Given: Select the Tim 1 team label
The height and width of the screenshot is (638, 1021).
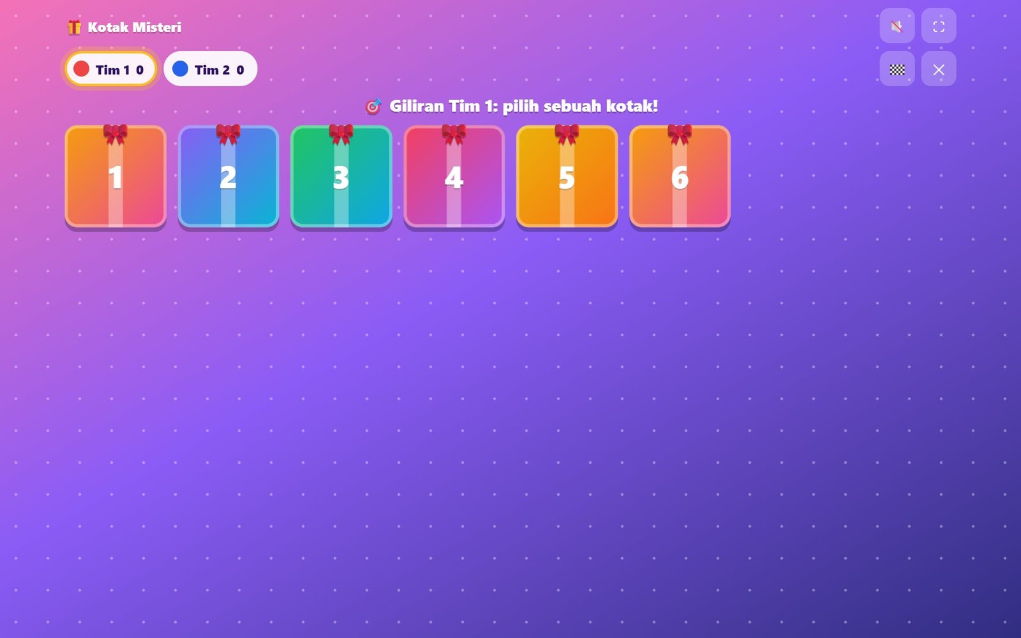Looking at the screenshot, I should (112, 70).
